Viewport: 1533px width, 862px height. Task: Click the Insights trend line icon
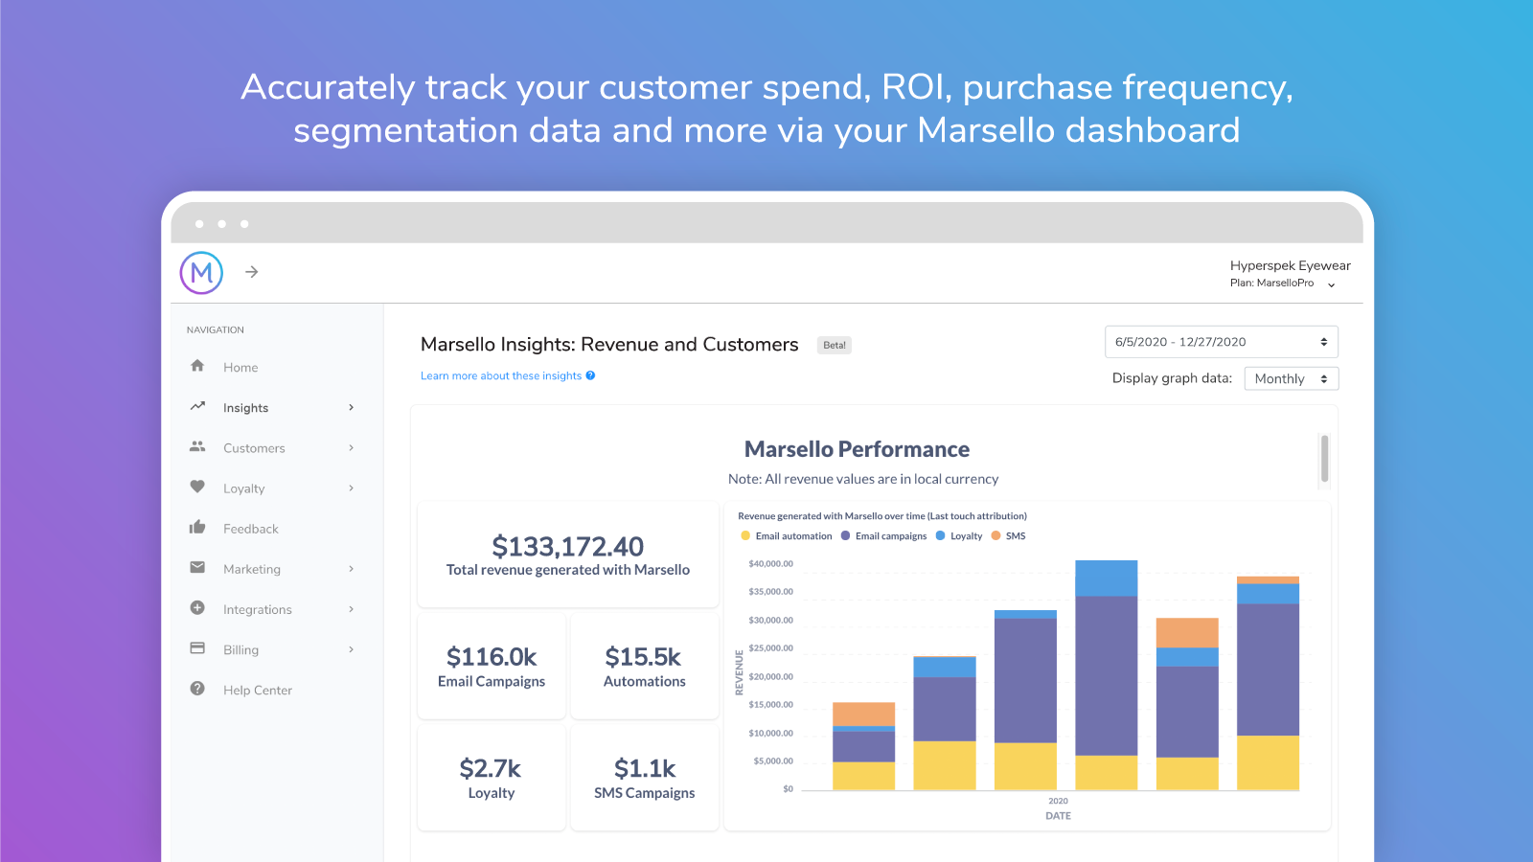click(197, 406)
